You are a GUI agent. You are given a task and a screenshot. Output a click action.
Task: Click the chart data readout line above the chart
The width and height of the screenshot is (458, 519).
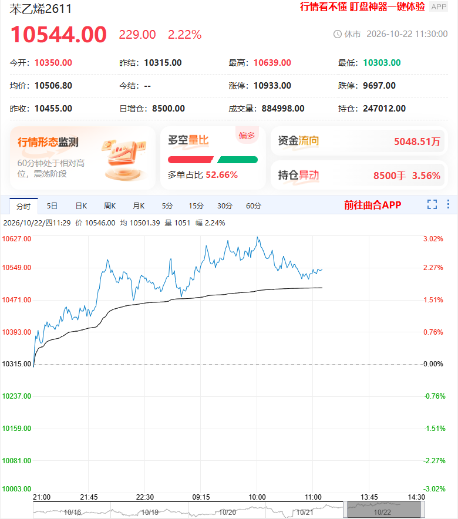point(114,223)
